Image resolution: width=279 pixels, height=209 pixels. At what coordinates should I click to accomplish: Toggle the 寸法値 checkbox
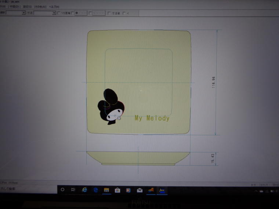[x=109, y=13]
